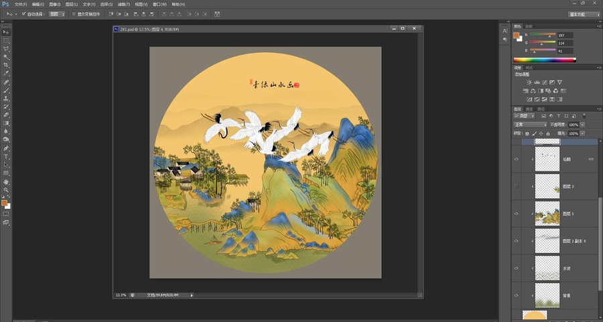Screen dimensions: 603x322
Task: Hide the 图层 5 layer
Action: pos(517,214)
